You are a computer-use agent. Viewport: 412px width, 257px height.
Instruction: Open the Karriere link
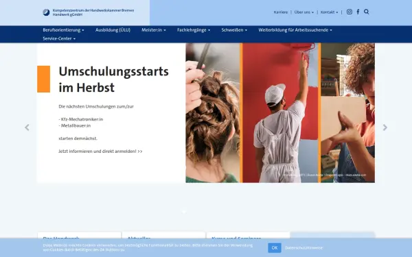281,12
